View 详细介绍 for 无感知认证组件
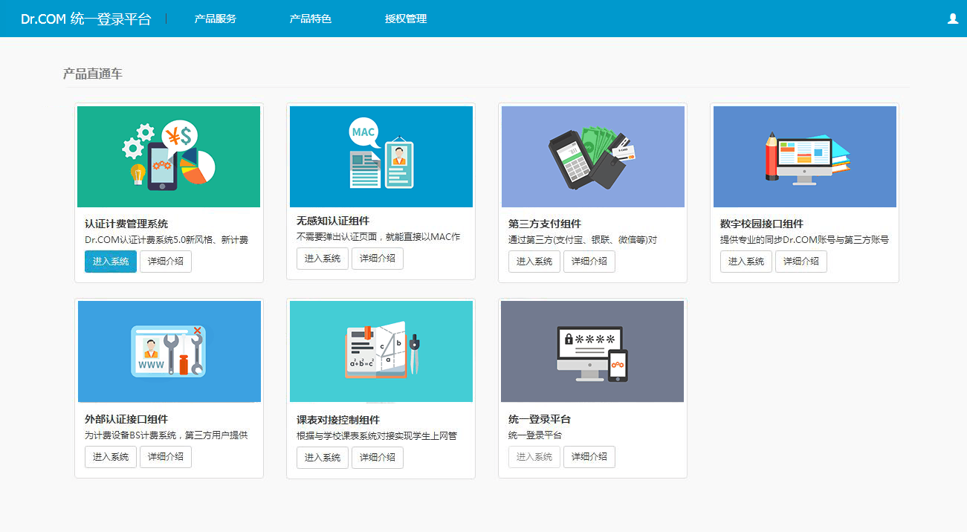 pyautogui.click(x=378, y=259)
